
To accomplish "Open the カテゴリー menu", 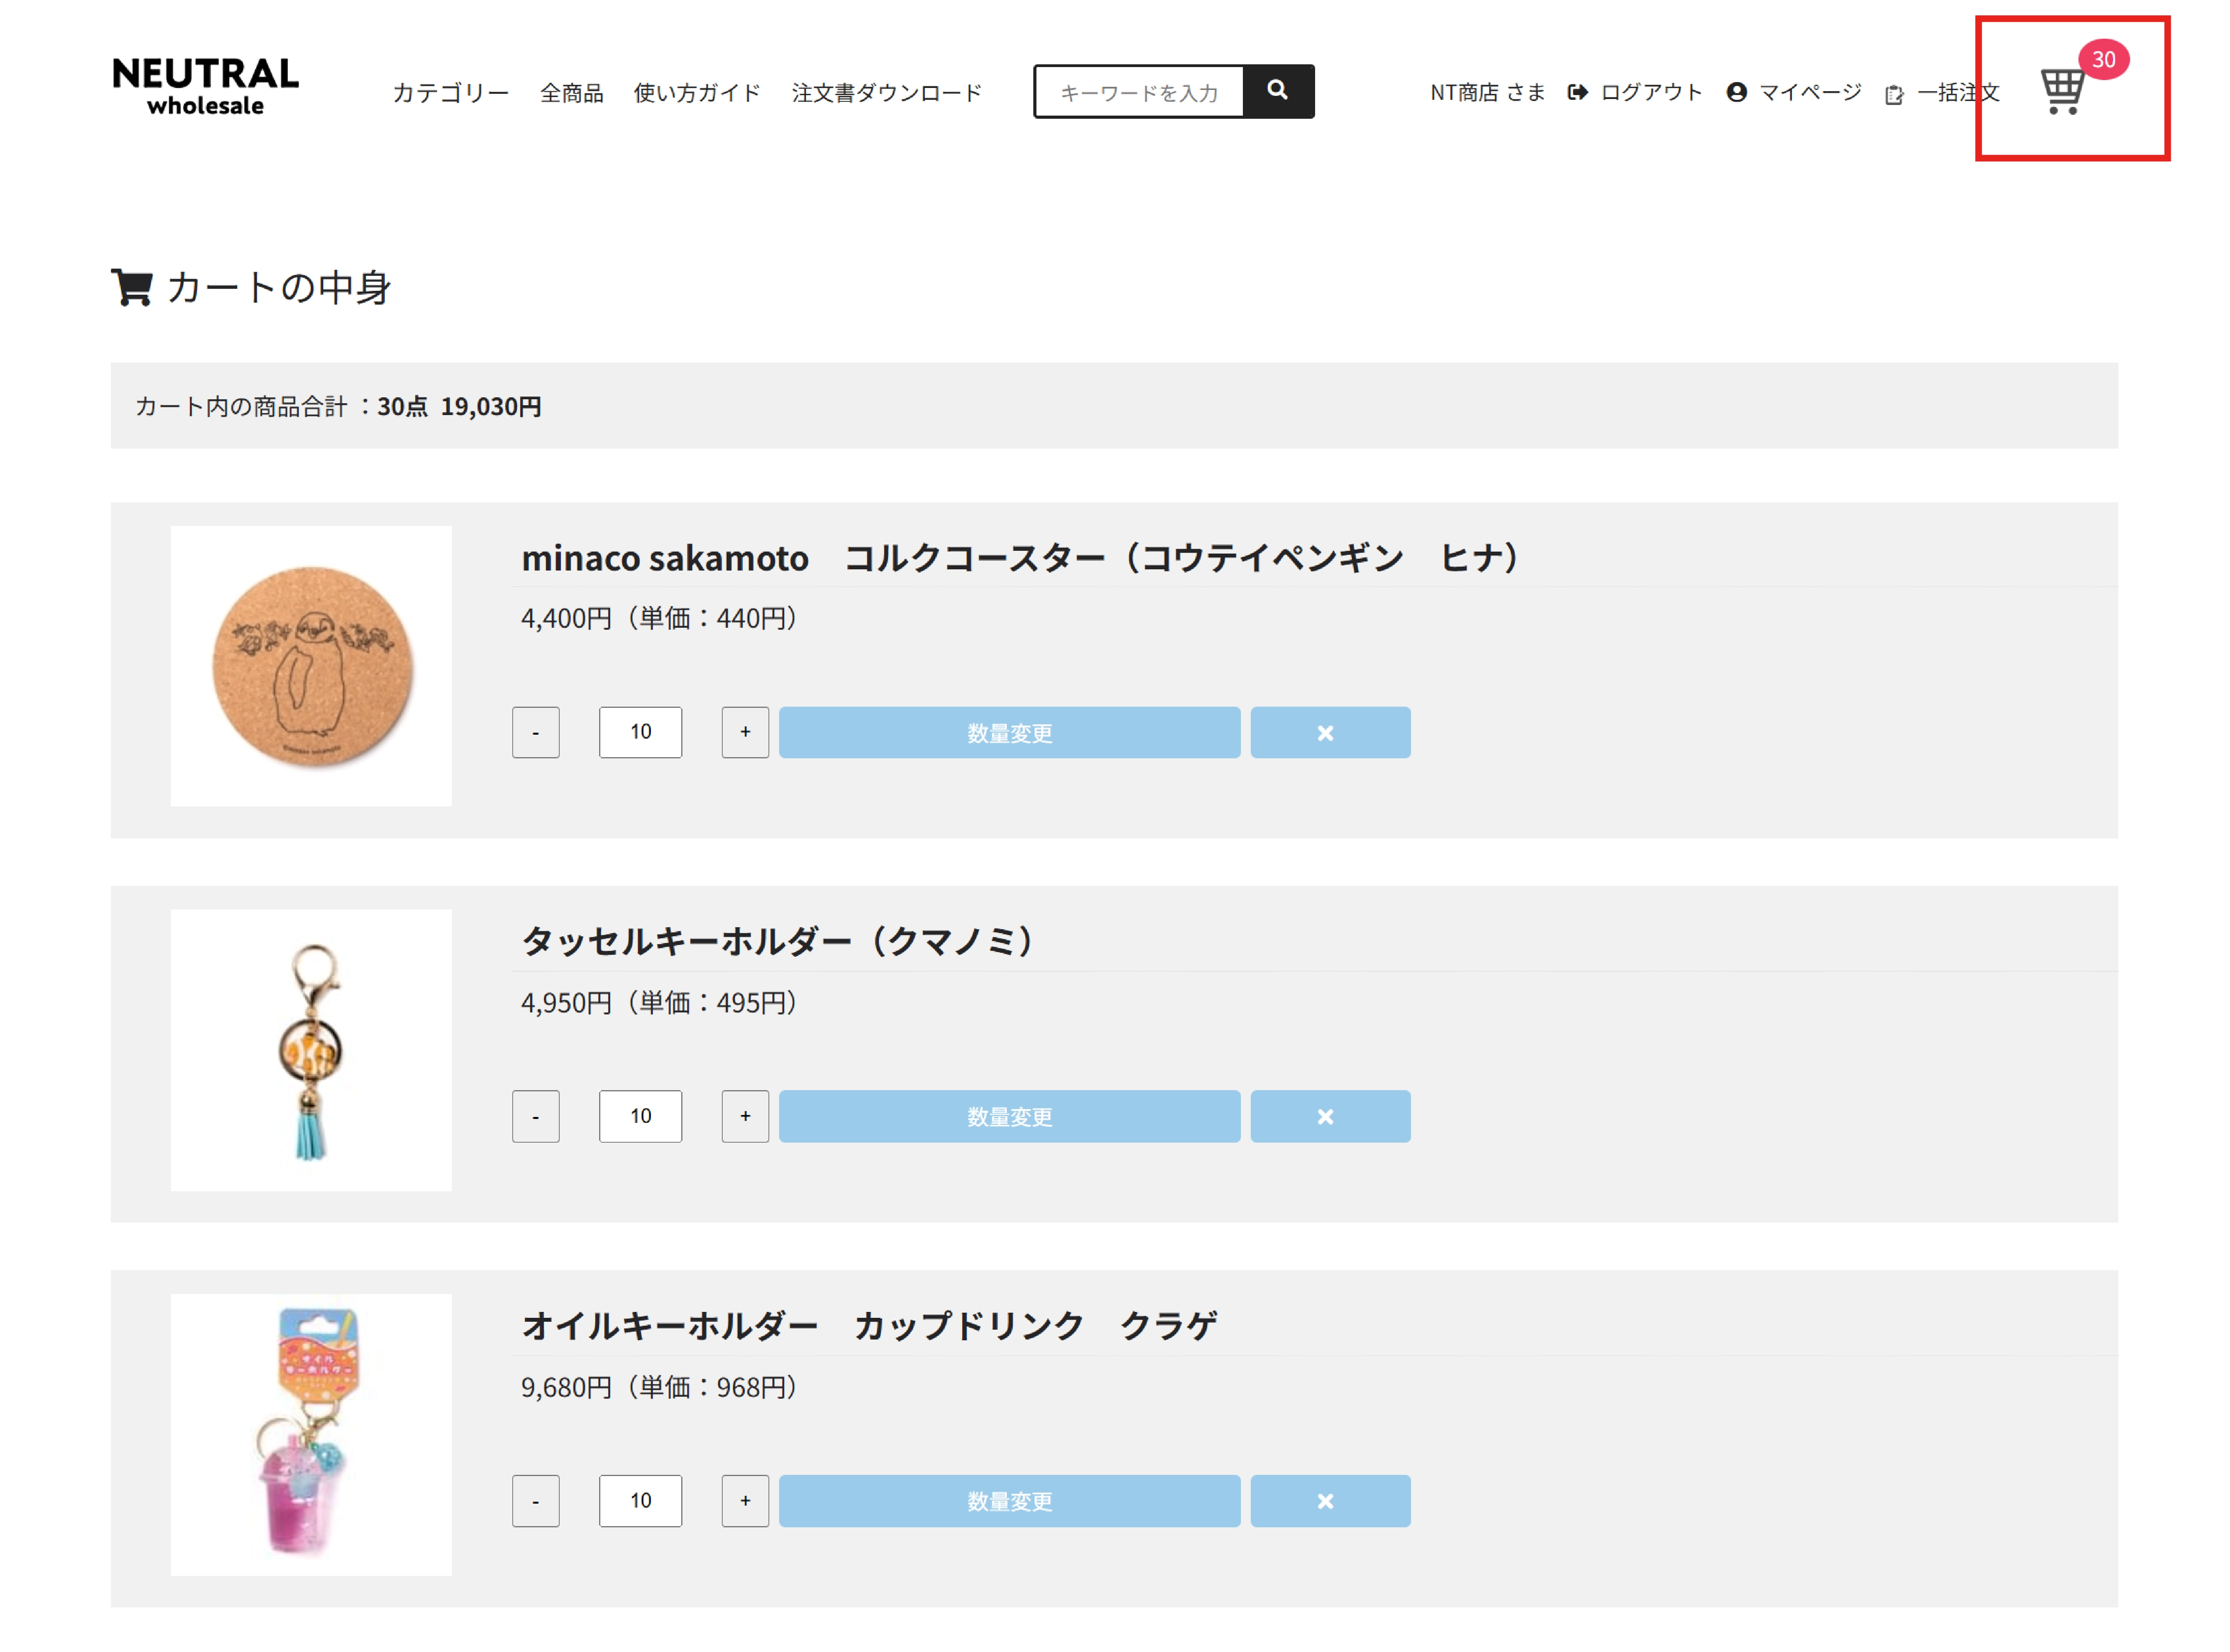I will [450, 93].
